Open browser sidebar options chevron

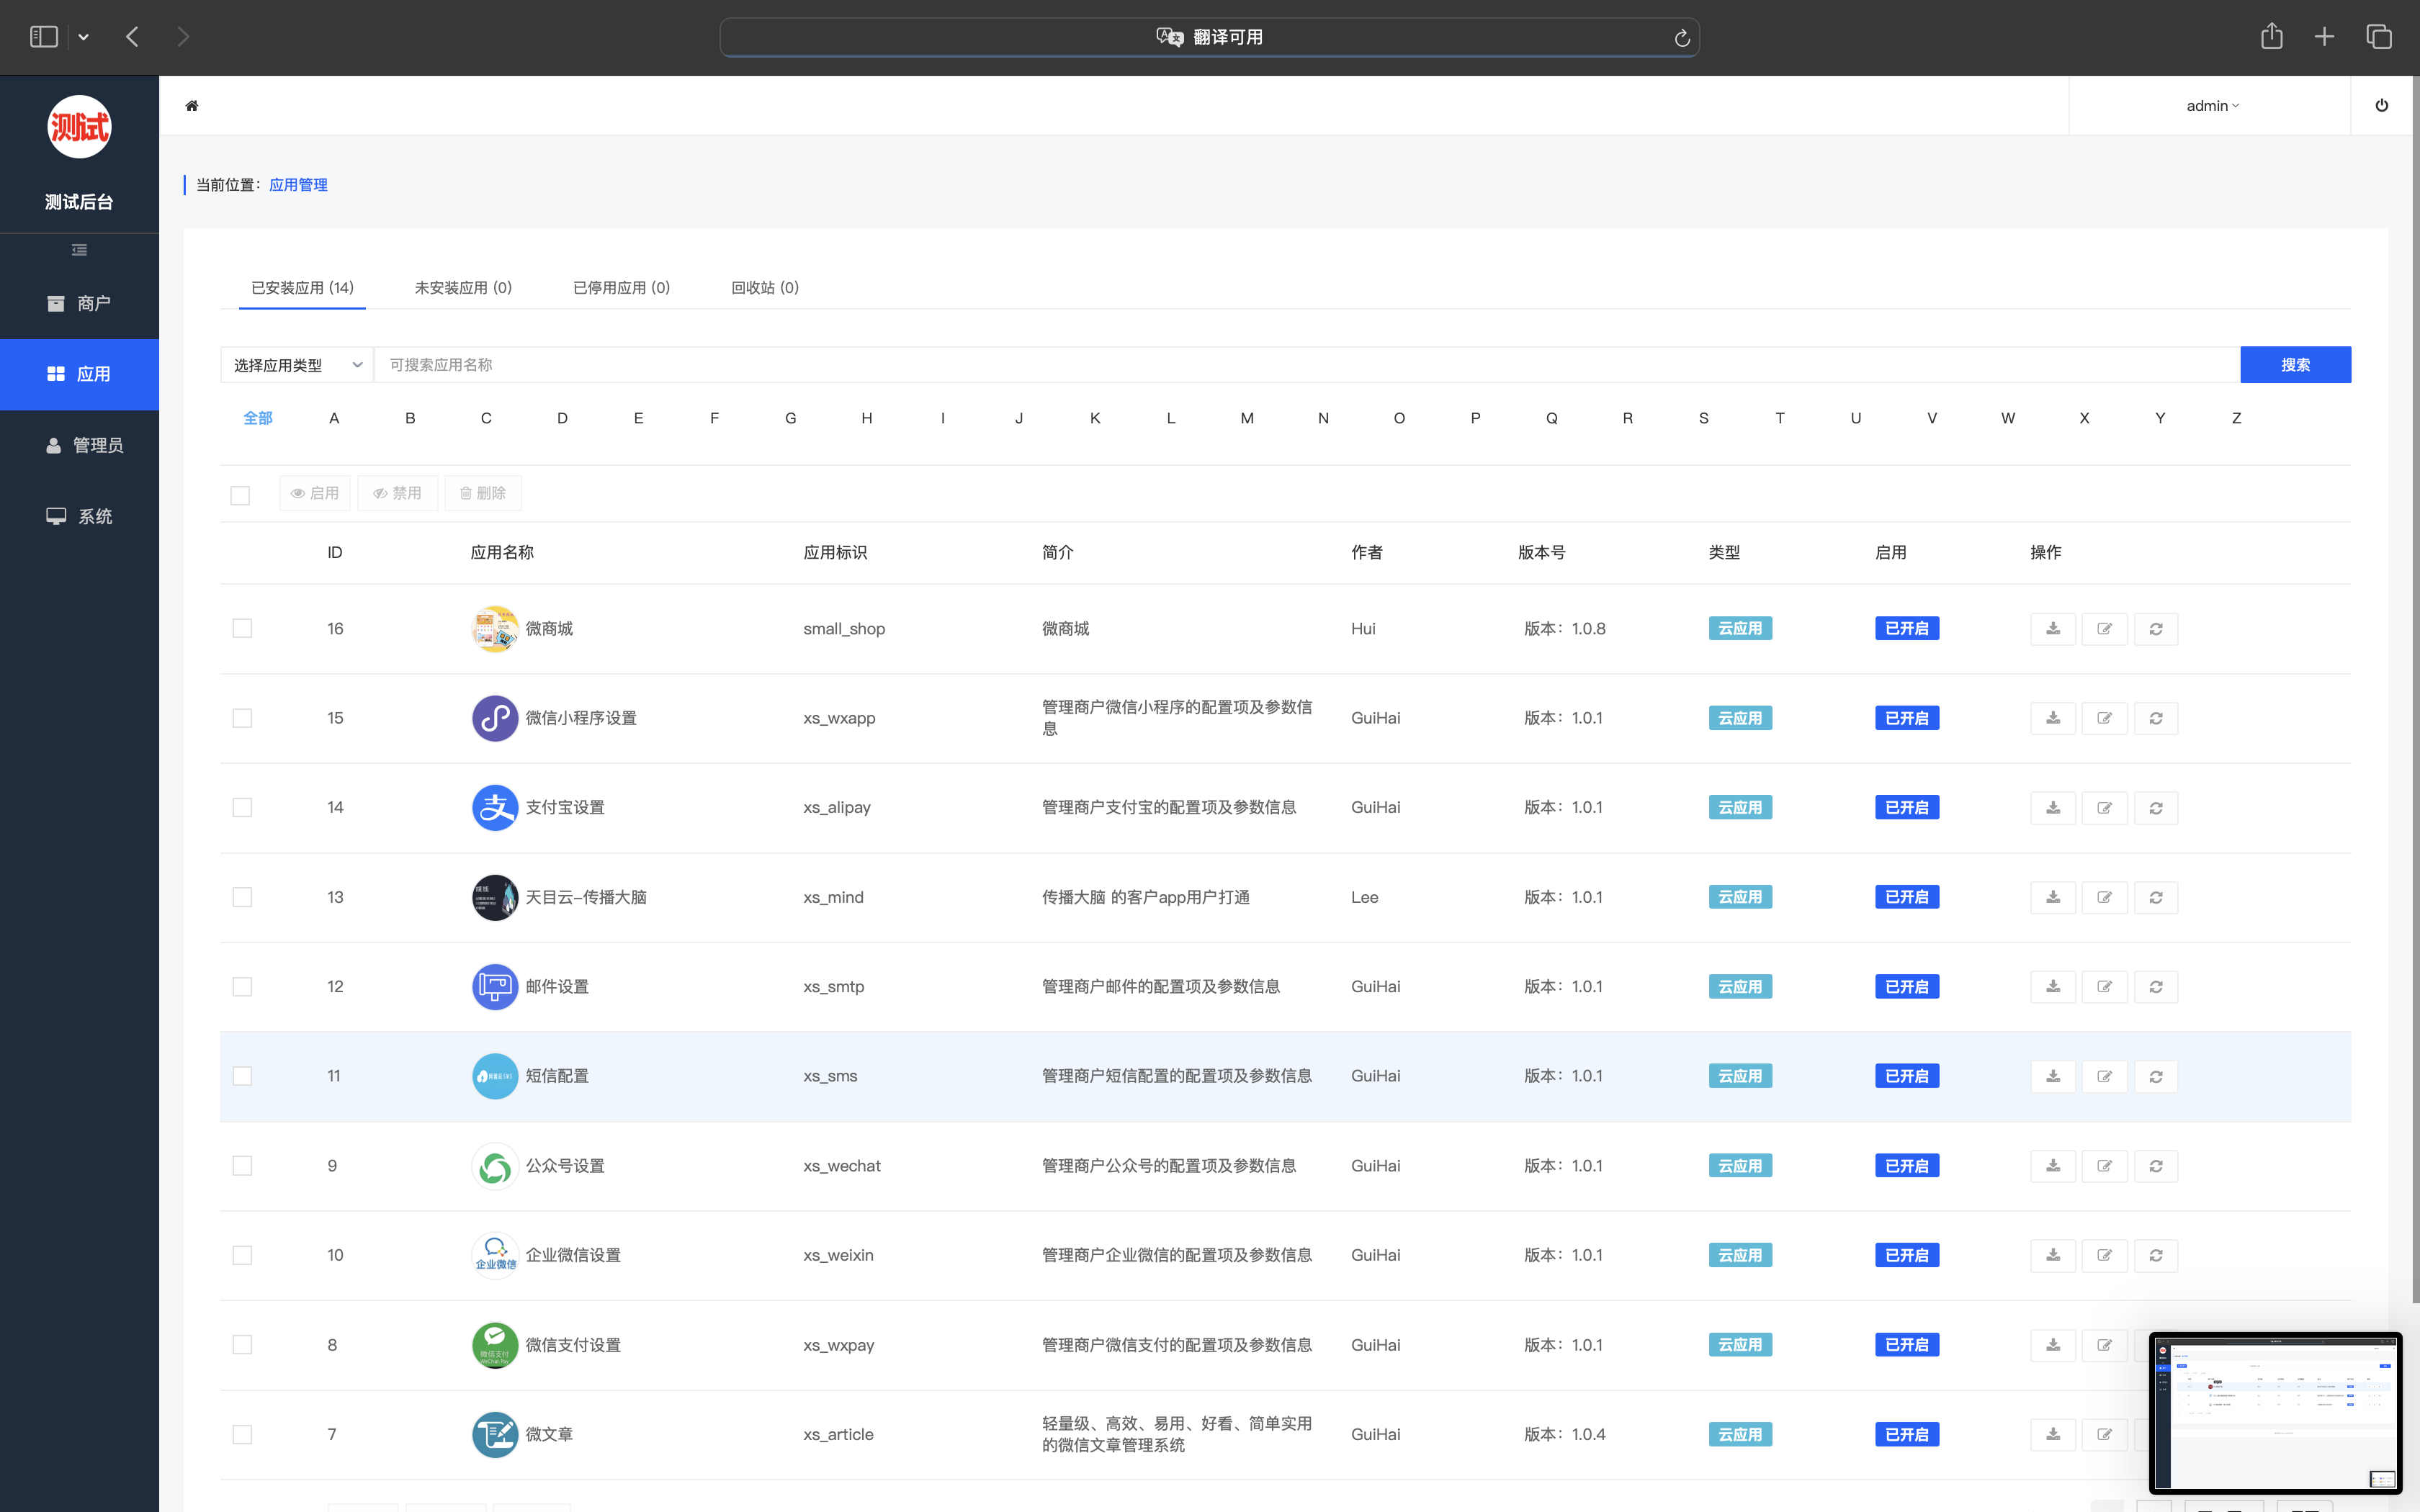click(x=84, y=38)
